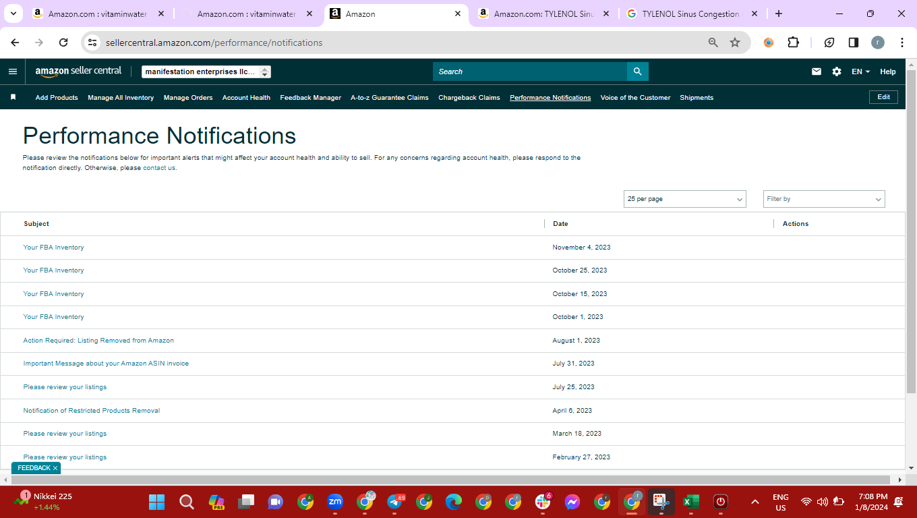Open the ENG US language indicator
The width and height of the screenshot is (917, 518).
click(781, 502)
